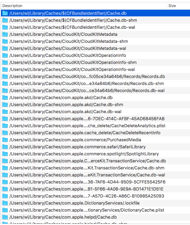Select the erceKit.TransactionService/Cache.db path

[x=87, y=161]
